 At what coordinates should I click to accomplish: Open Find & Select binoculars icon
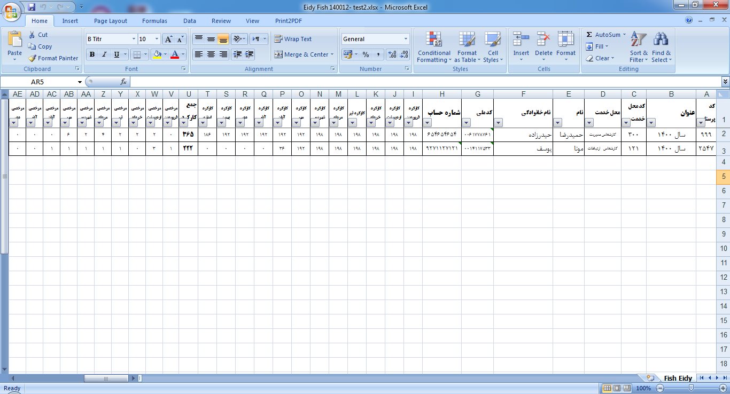coord(661,40)
